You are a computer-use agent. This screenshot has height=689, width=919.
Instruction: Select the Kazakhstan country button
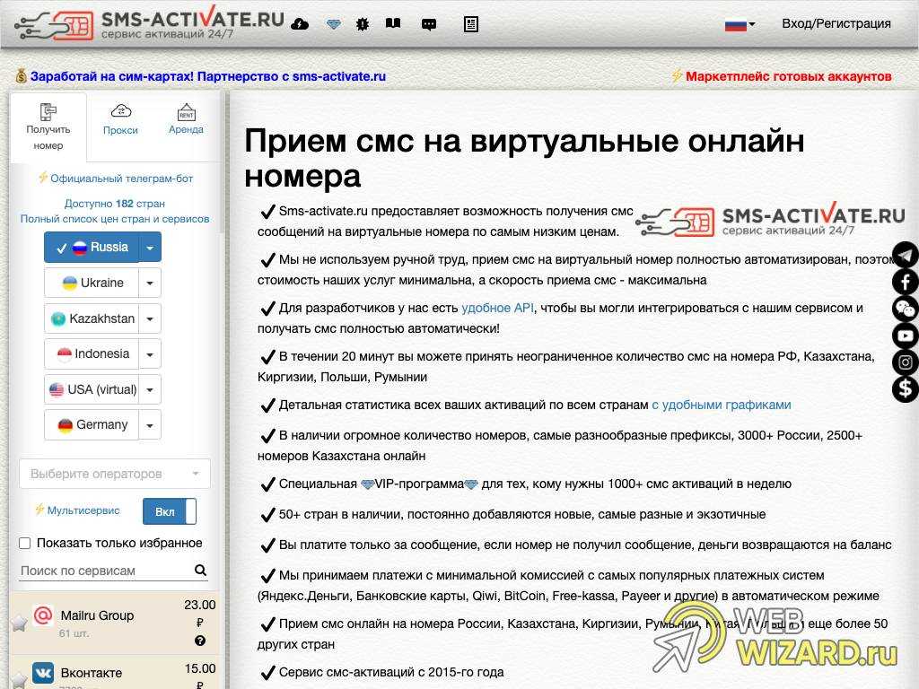(x=92, y=318)
